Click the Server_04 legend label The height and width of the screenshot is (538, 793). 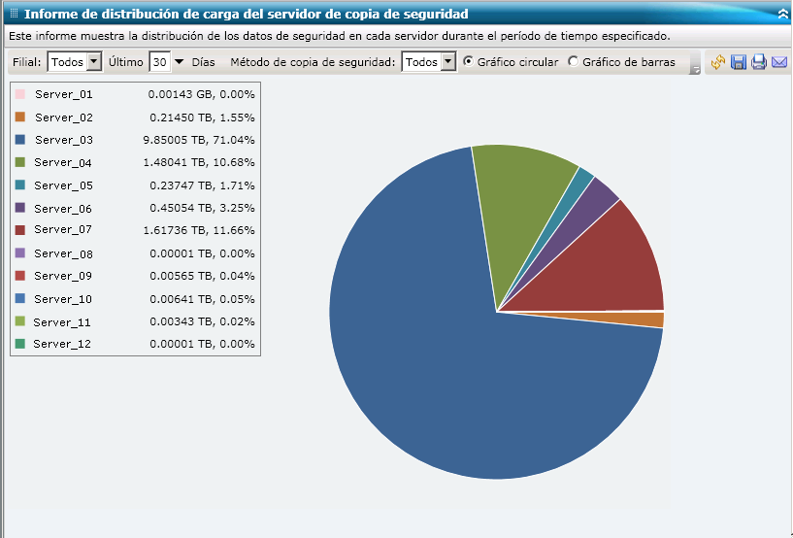[x=63, y=162]
